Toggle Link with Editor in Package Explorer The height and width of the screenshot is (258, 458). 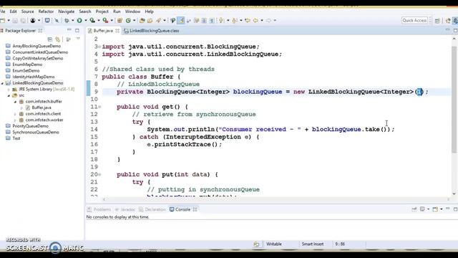(58, 39)
